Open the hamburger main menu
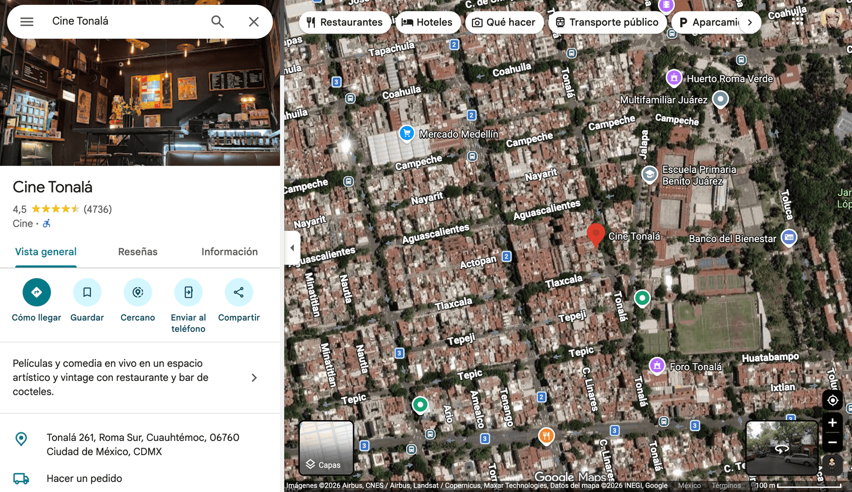Screen dimensions: 852x492 click(27, 21)
